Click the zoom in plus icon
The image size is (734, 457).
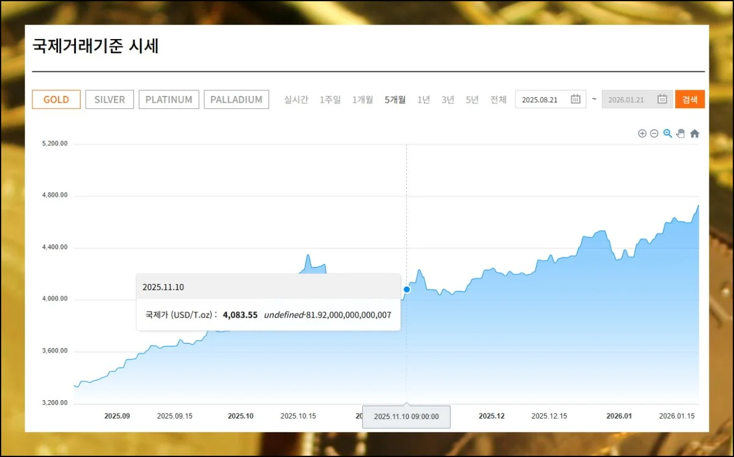(x=642, y=134)
